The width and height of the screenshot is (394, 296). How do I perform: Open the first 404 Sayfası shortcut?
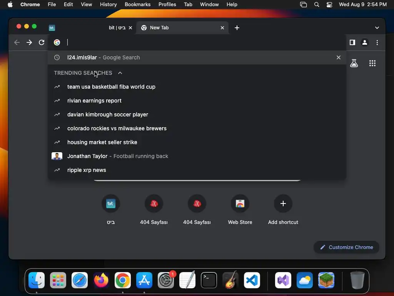pos(154,210)
